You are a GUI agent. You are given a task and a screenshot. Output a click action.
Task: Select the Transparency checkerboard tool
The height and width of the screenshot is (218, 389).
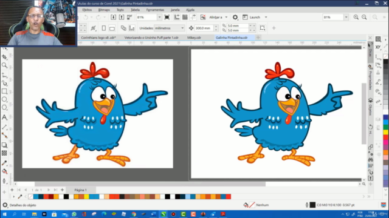click(4, 153)
